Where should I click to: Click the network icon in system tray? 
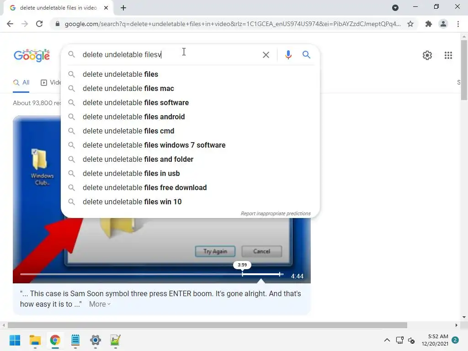[399, 340]
